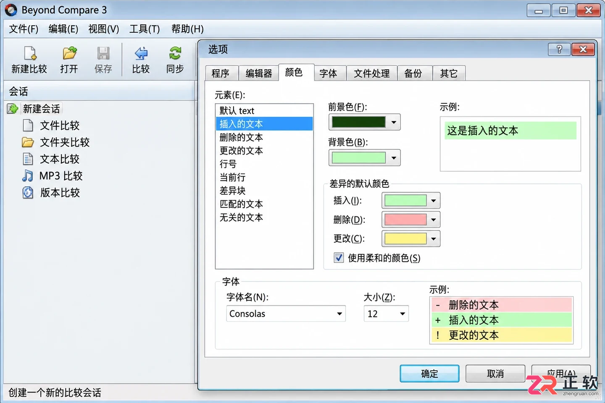Screen dimensions: 605x403
Task: Click the light green 背景色 swatch
Action: coord(358,158)
